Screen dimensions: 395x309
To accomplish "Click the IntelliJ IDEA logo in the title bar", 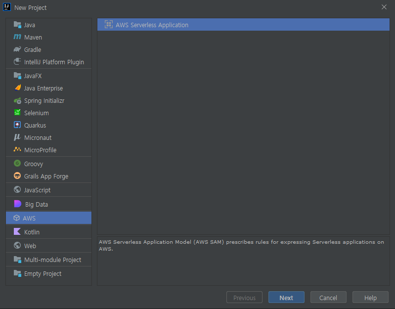I will 7,7.
